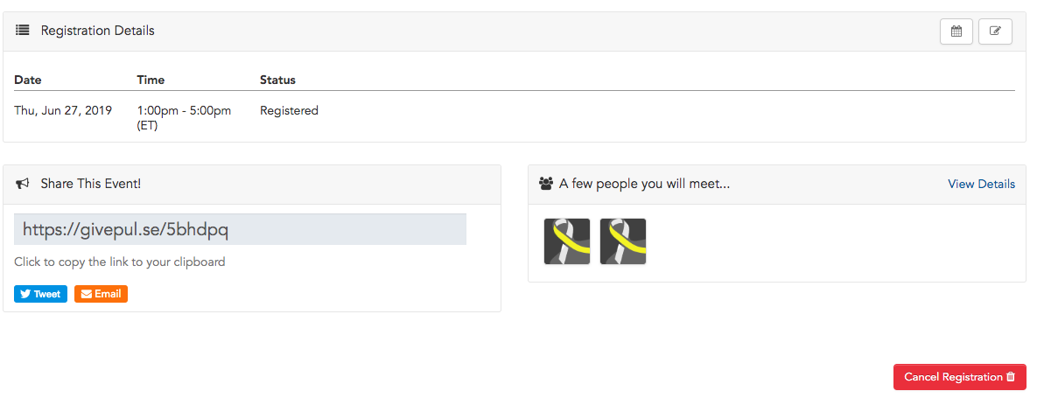
Task: Click the Registered status text
Action: point(289,111)
